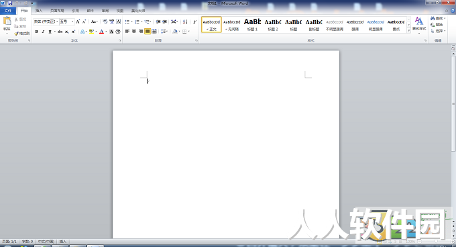The height and width of the screenshot is (247, 456).
Task: Apply the Normal (正文) style
Action: pos(211,24)
